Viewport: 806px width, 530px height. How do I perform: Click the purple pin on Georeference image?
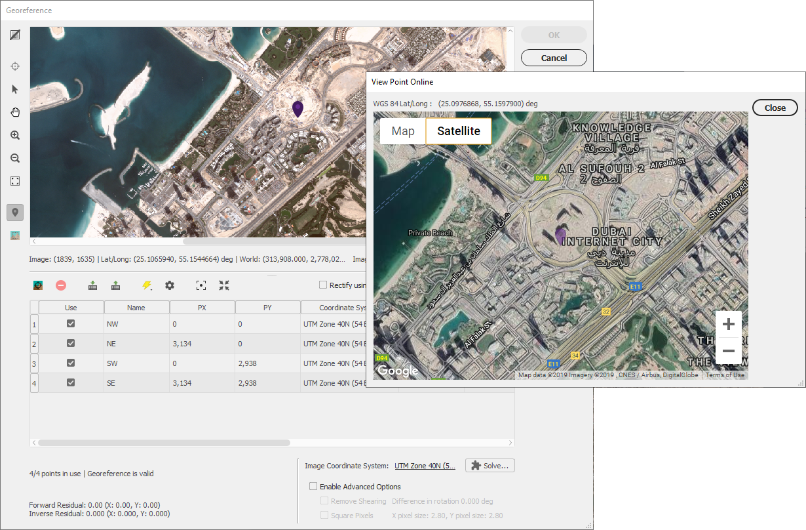[297, 109]
